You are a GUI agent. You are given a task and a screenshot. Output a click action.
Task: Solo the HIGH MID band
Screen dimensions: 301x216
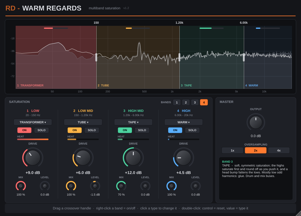[x=142, y=130]
